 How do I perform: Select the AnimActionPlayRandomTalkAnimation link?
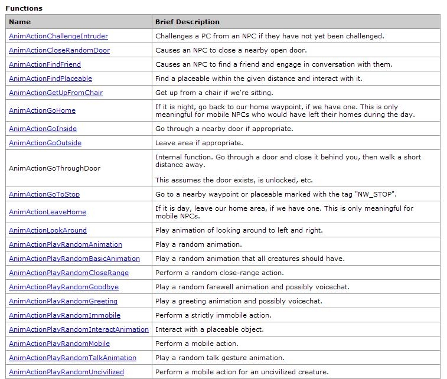point(73,358)
